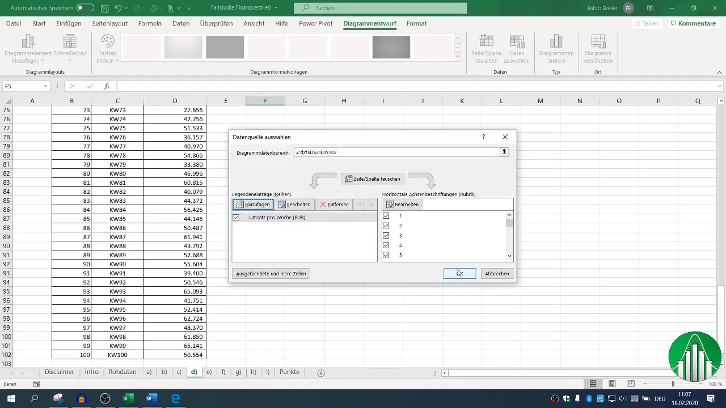The width and height of the screenshot is (726, 408).
Task: Click the fx insert function icon
Action: (x=107, y=86)
